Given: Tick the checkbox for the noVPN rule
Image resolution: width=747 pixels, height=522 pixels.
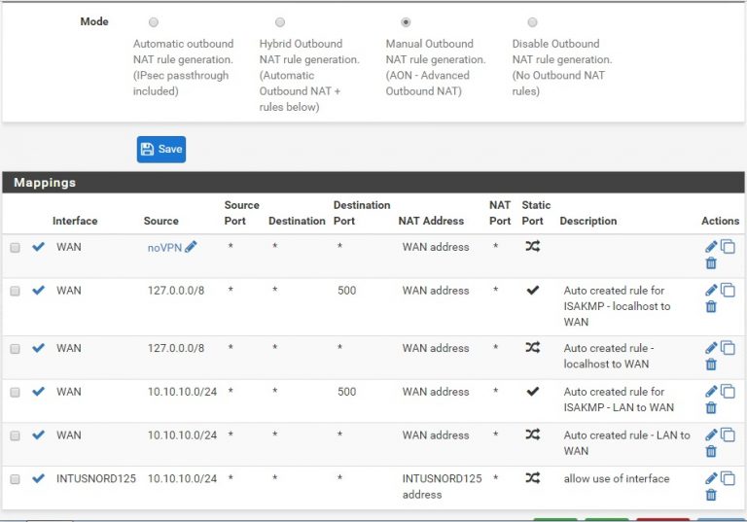Looking at the screenshot, I should click(15, 248).
